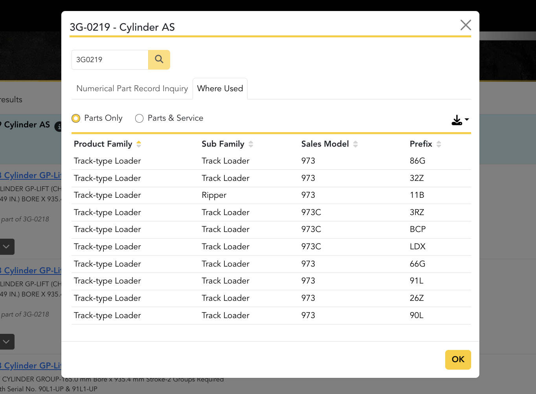The image size is (536, 394).
Task: Open the Where Used tab
Action: tap(220, 89)
